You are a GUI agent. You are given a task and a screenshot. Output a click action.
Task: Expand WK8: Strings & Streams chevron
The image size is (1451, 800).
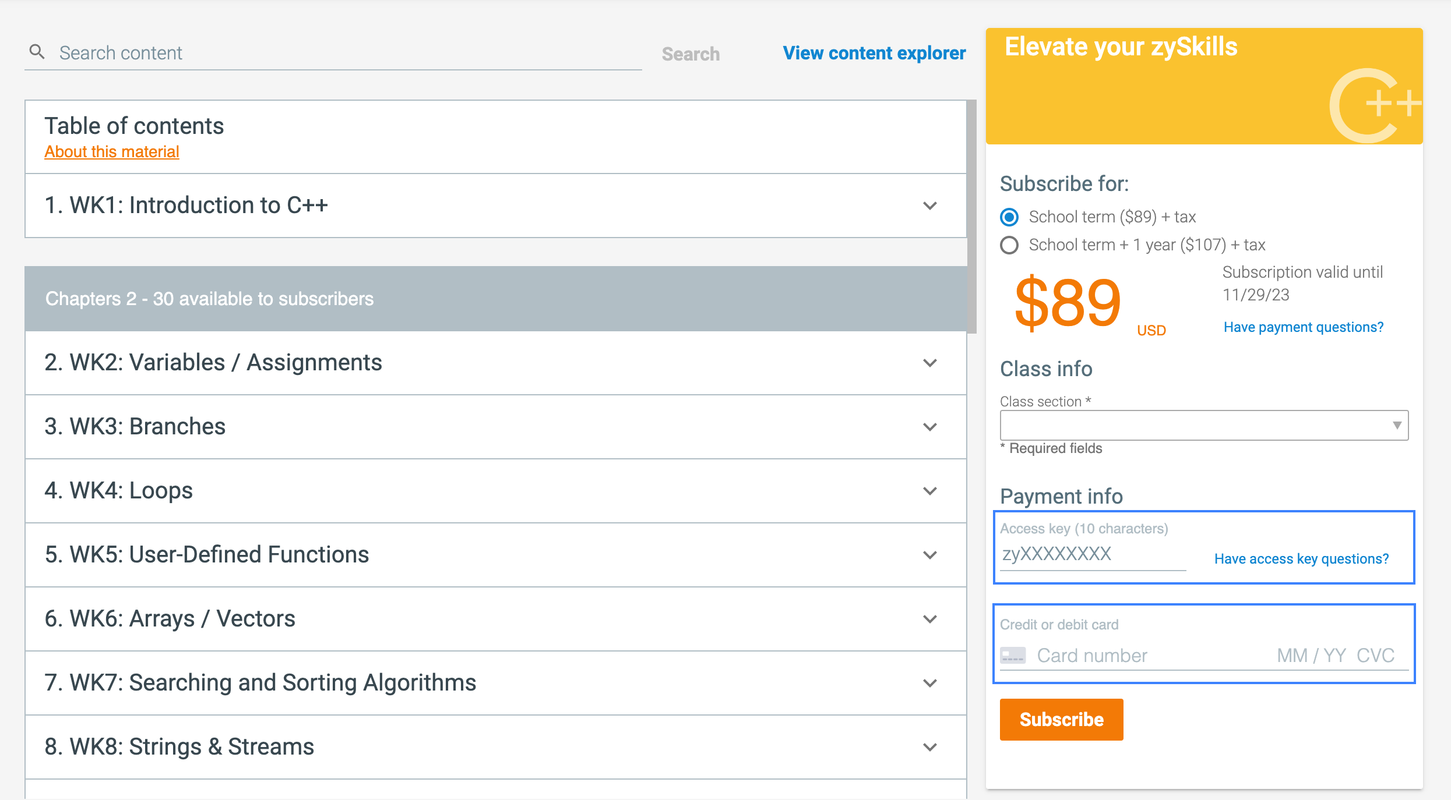pos(930,747)
